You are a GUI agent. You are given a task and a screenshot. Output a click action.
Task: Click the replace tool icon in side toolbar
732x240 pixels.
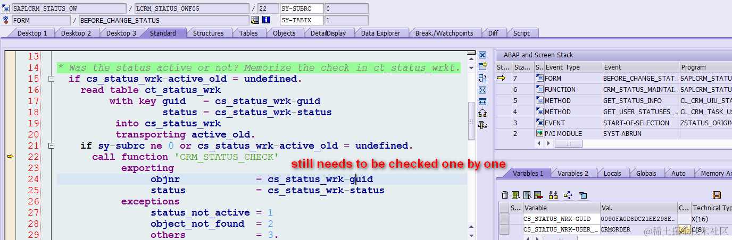coord(483,79)
